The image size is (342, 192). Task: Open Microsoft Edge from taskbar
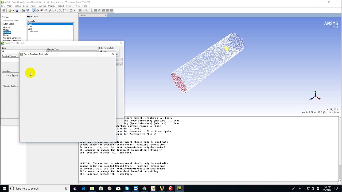(x=83, y=189)
